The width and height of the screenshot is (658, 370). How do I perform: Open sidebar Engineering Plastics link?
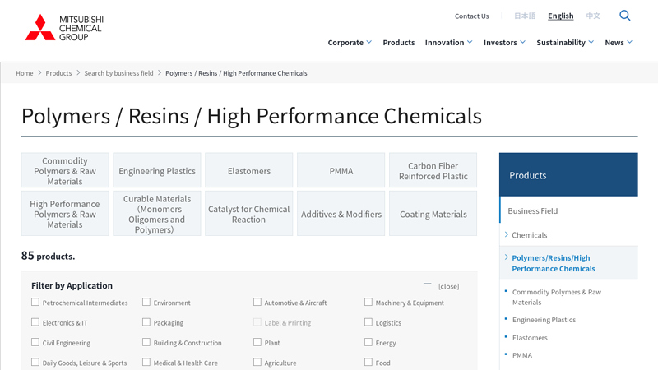click(x=544, y=320)
